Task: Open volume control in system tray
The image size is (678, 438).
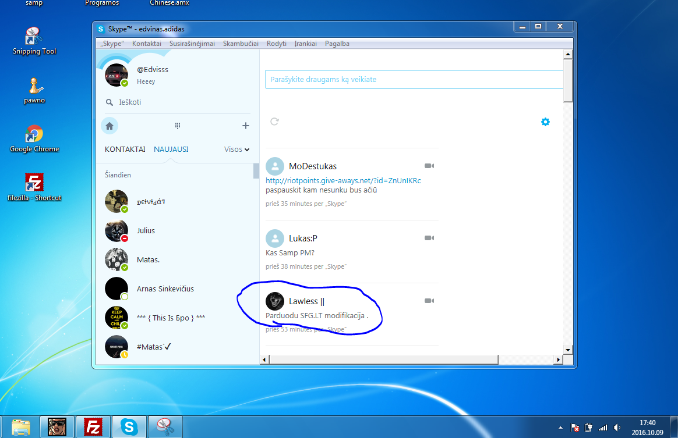Action: [617, 428]
